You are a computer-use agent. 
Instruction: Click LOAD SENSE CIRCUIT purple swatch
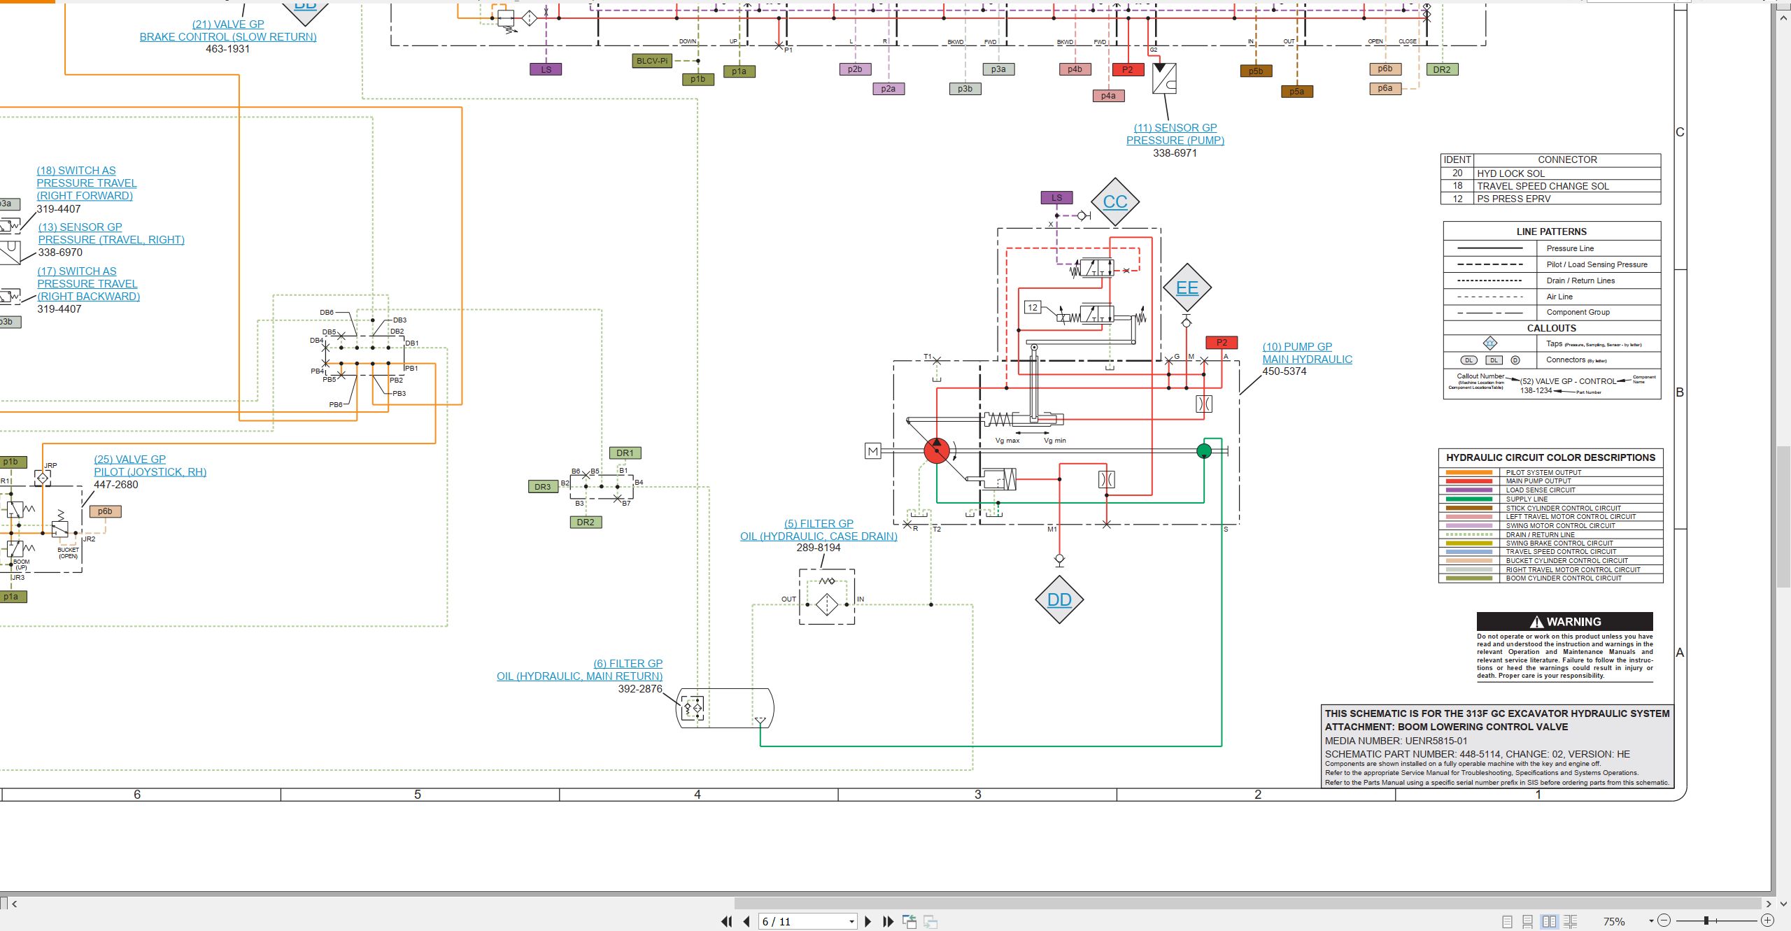point(1468,490)
